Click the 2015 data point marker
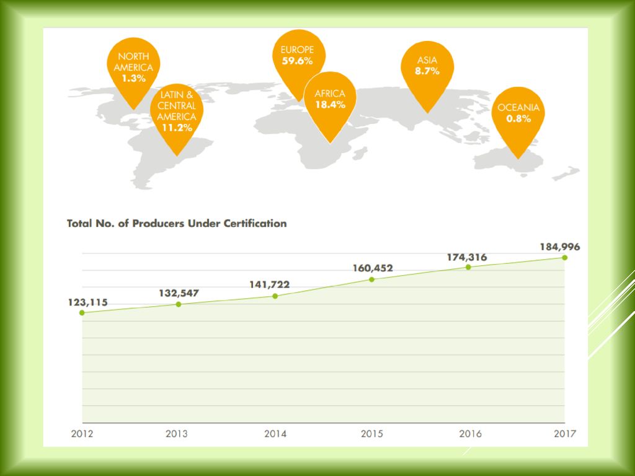This screenshot has height=476, width=635. tap(372, 280)
